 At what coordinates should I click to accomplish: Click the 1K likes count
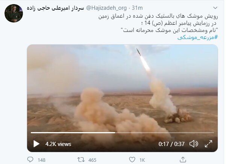click(142, 160)
